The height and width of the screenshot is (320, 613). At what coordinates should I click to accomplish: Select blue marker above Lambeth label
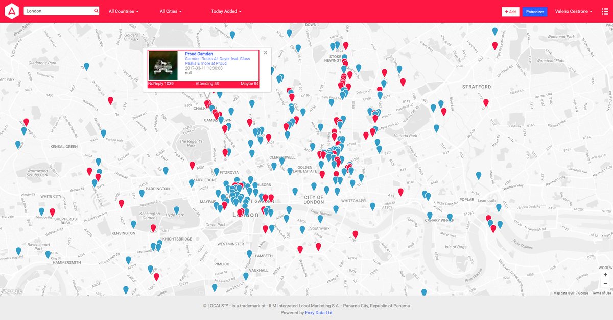pyautogui.click(x=249, y=254)
